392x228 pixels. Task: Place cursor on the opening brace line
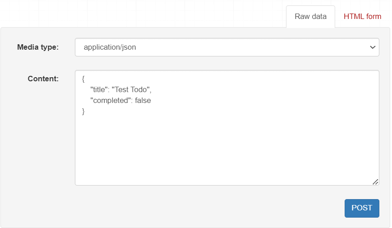(84, 79)
